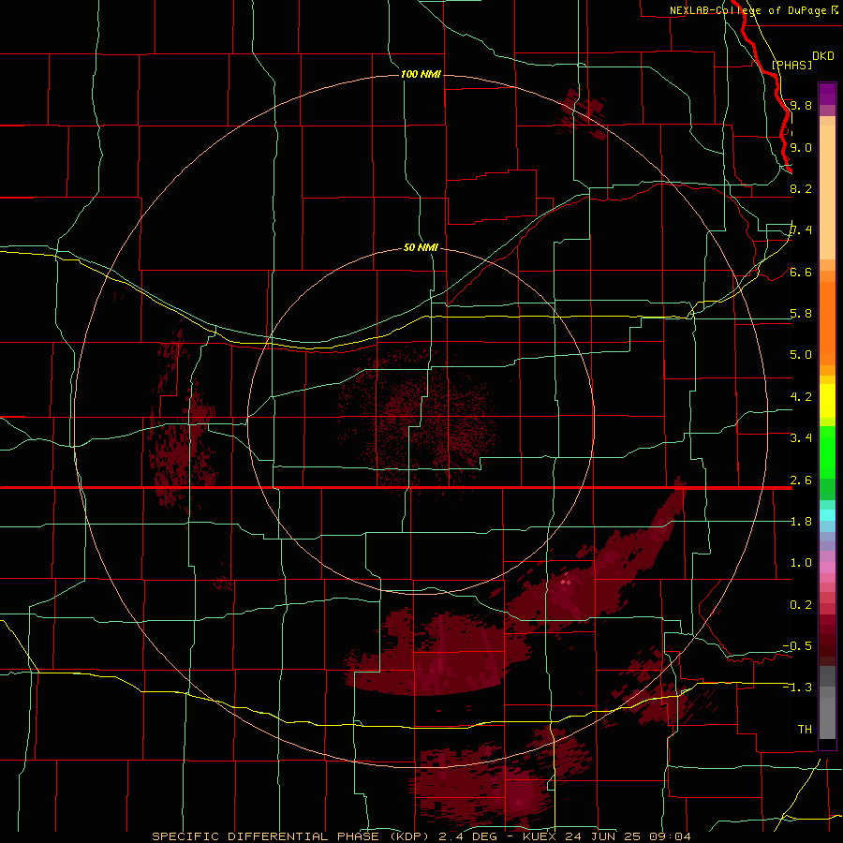The image size is (843, 843).
Task: Click the SPECIFIC DIFFERENTIAL PHASE caption text
Action: coord(265,836)
